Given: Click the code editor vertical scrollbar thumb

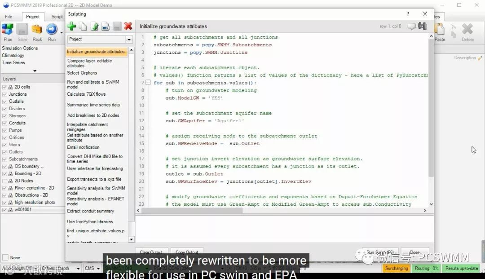Looking at the screenshot, I should point(431,108).
